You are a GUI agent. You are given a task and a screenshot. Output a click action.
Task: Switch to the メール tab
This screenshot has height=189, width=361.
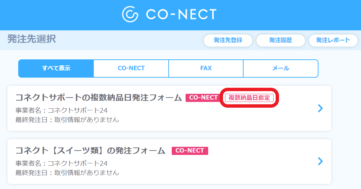click(281, 69)
